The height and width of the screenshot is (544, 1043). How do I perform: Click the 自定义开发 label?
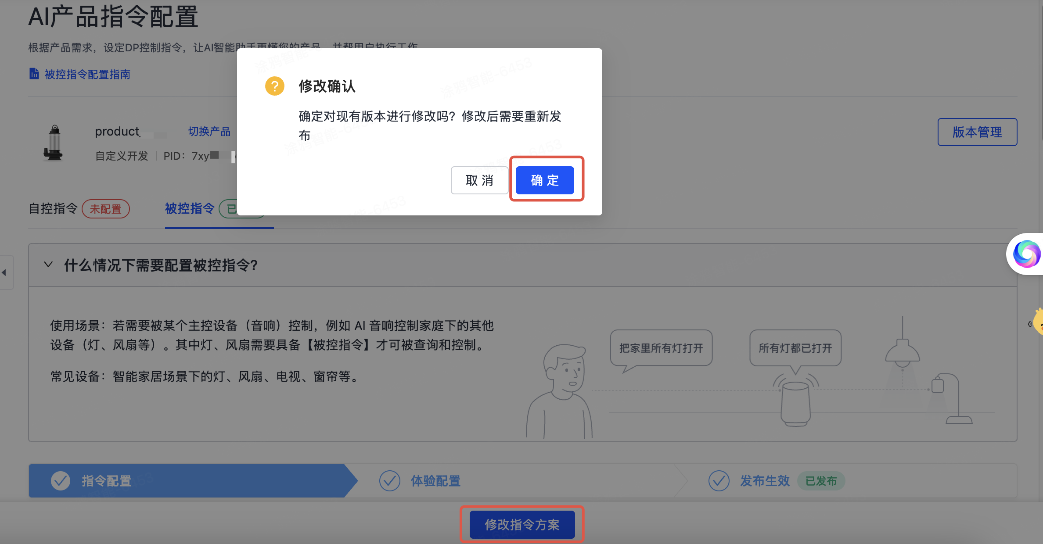[x=122, y=156]
